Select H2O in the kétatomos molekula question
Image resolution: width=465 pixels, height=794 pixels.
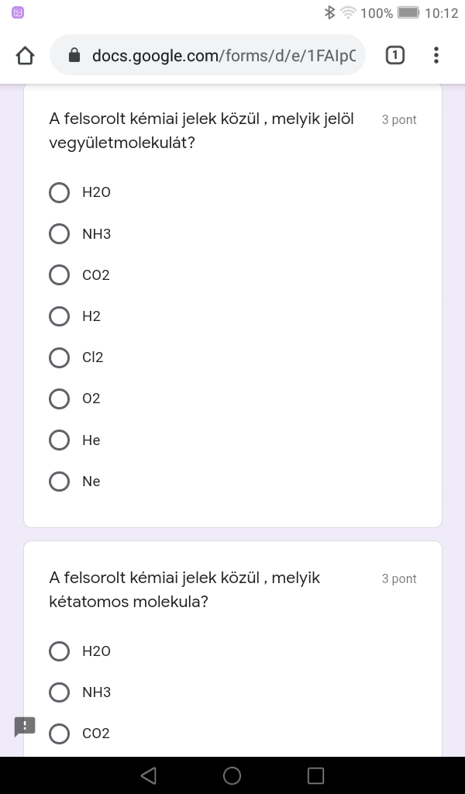60,651
